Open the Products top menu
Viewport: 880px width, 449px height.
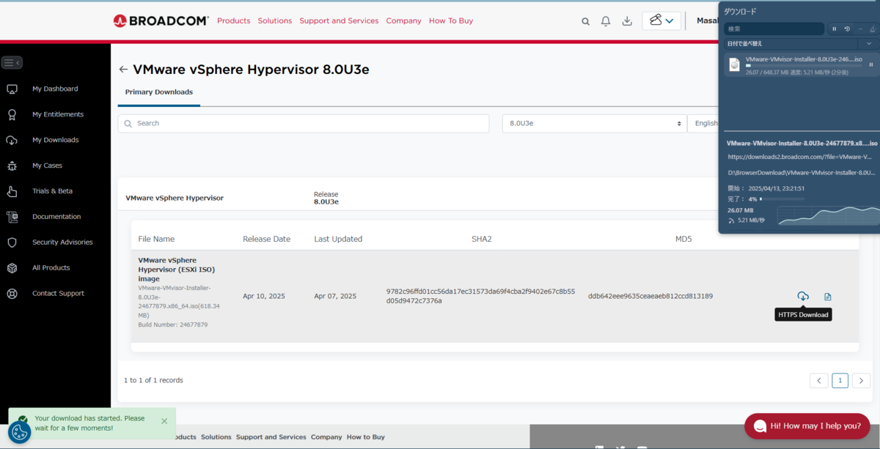(x=233, y=21)
